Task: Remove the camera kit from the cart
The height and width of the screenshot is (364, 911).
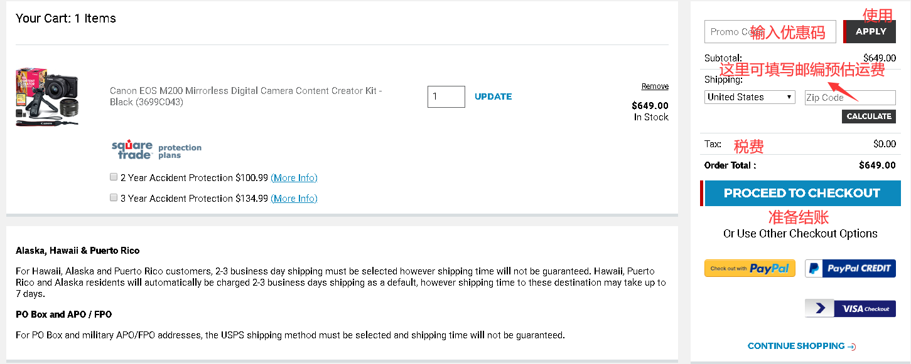Action: pyautogui.click(x=655, y=86)
